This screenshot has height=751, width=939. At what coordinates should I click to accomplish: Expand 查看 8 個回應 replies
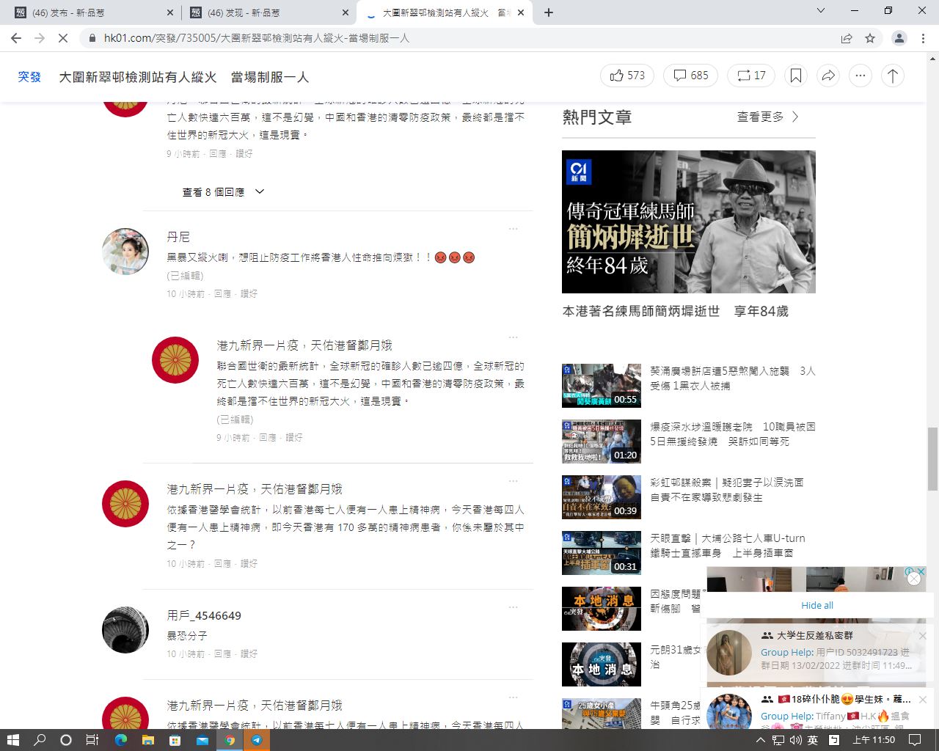click(223, 192)
